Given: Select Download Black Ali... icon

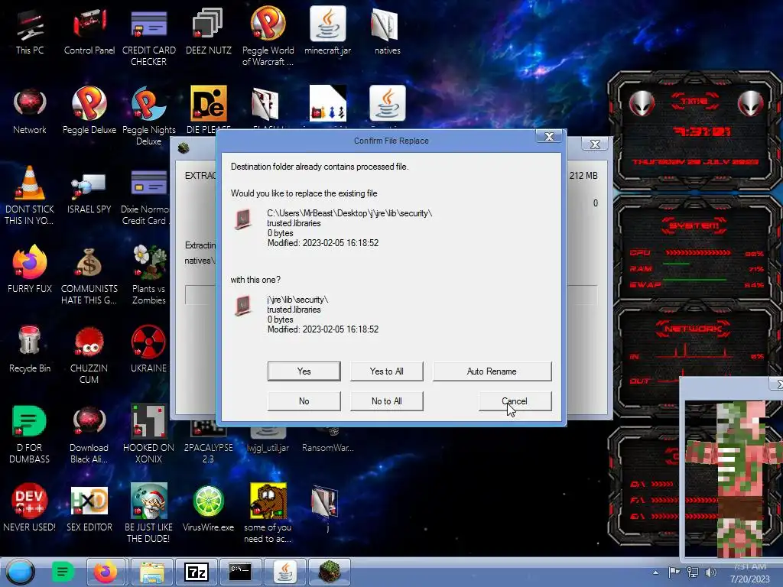Looking at the screenshot, I should click(89, 434).
